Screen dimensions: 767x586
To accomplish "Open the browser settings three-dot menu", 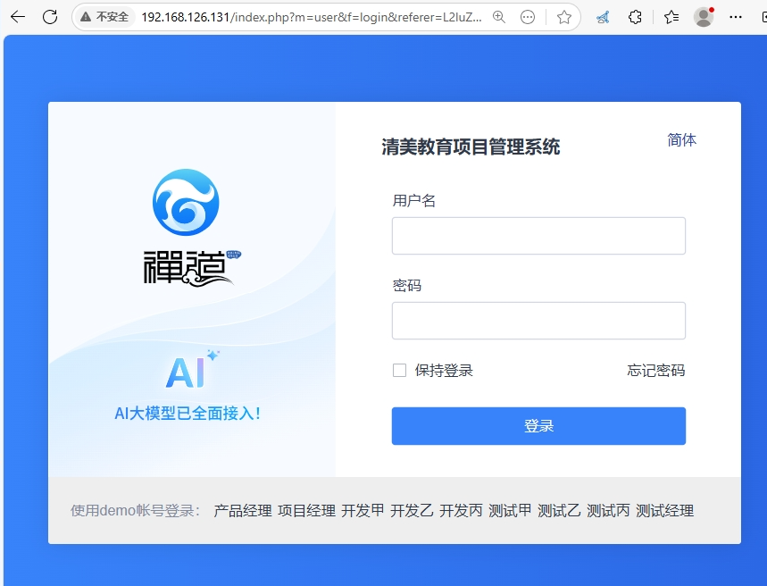I will pyautogui.click(x=736, y=17).
